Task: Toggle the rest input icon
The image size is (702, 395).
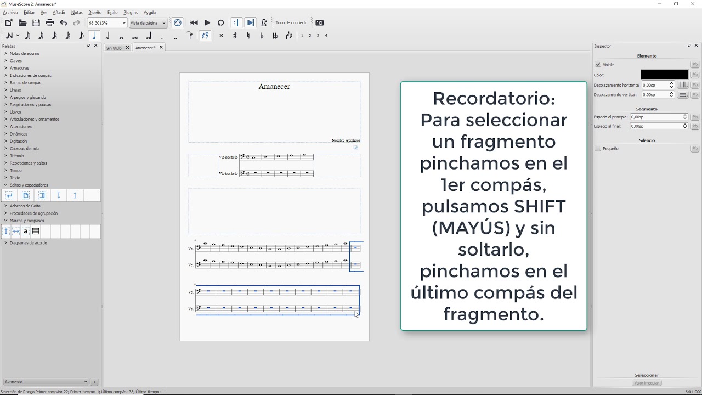Action: pos(205,36)
